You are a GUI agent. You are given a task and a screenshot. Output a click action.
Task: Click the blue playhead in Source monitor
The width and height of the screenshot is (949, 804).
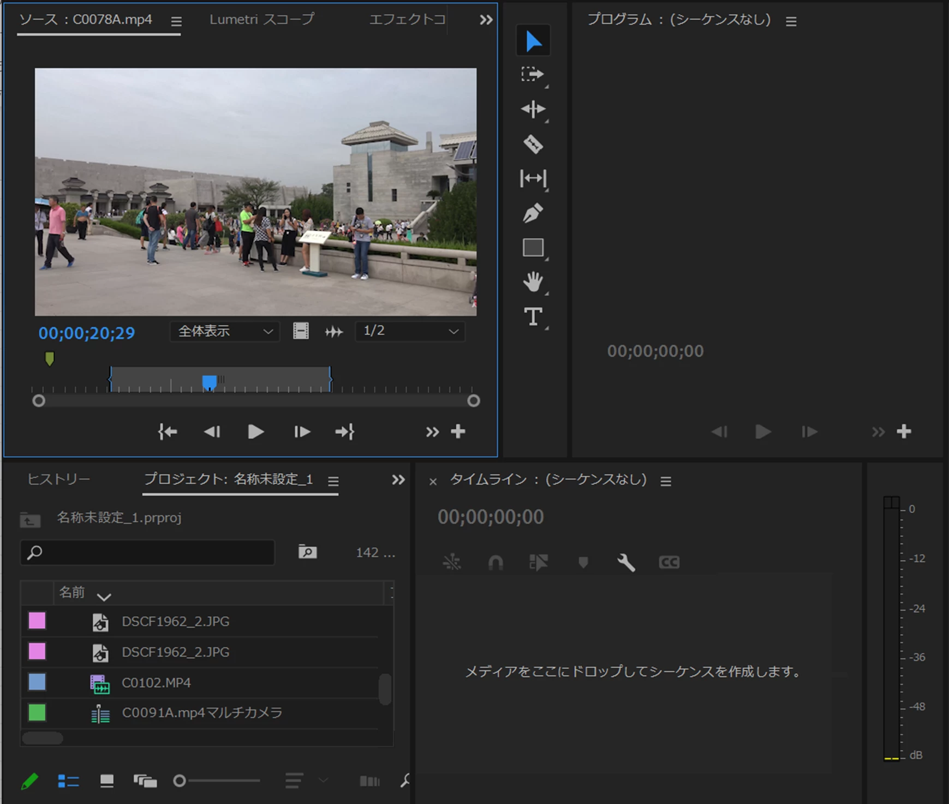pos(209,382)
